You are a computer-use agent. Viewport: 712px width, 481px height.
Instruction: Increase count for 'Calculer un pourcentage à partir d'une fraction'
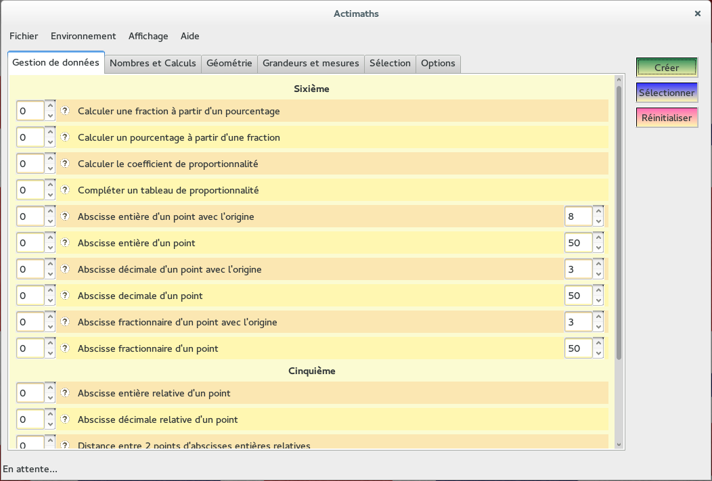point(50,133)
